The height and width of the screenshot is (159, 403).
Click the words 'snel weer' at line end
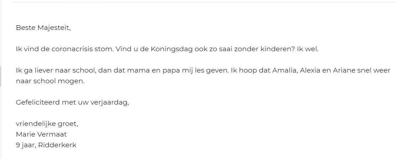[x=374, y=70]
